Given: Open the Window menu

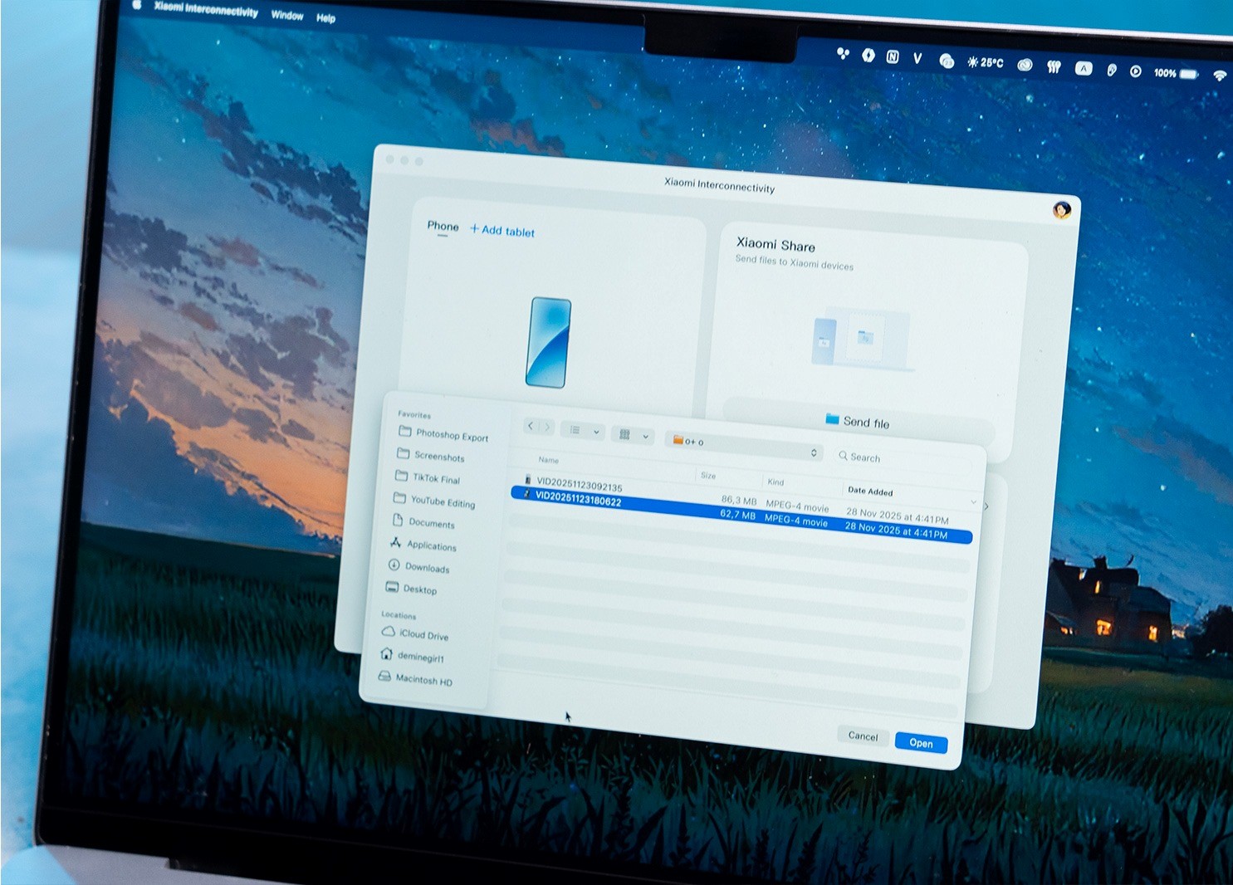Looking at the screenshot, I should [x=287, y=15].
